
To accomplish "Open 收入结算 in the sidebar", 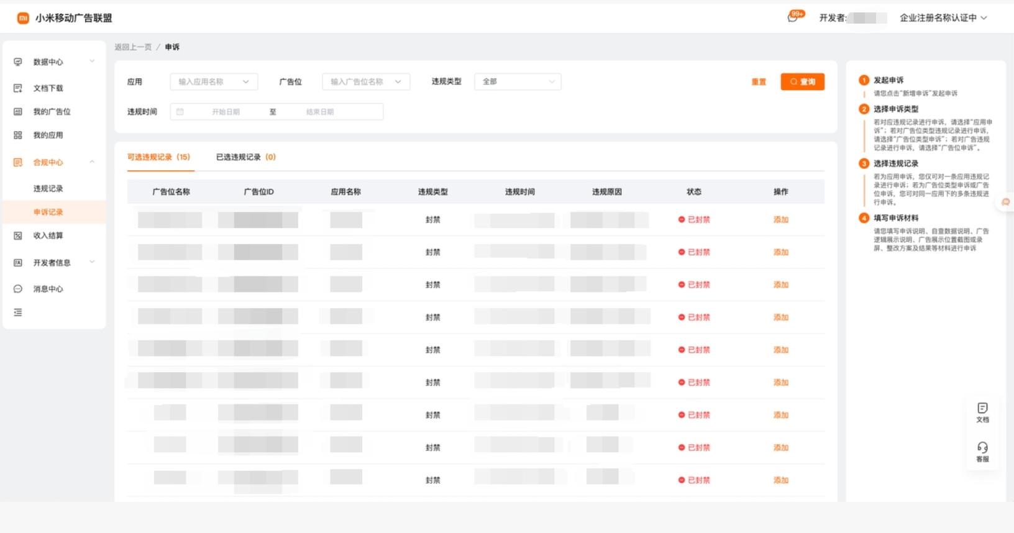I will pyautogui.click(x=48, y=235).
